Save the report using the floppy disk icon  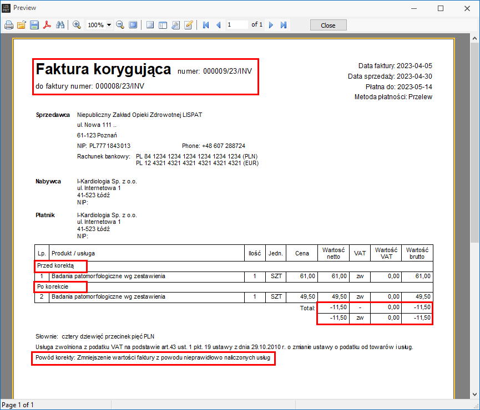[x=34, y=25]
